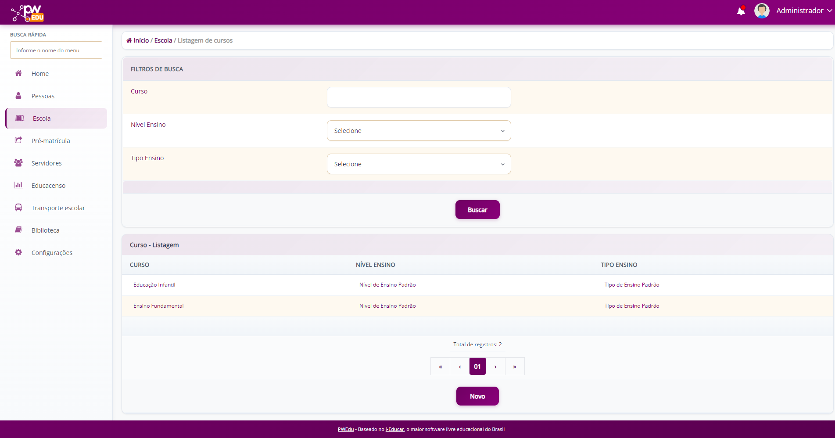Click the Biblioteca book icon

point(18,230)
